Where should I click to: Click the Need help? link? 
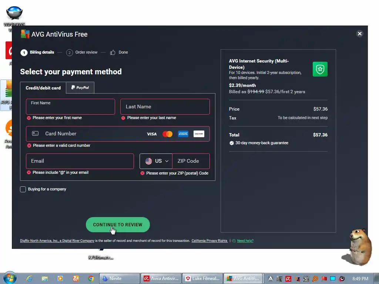[245, 240]
